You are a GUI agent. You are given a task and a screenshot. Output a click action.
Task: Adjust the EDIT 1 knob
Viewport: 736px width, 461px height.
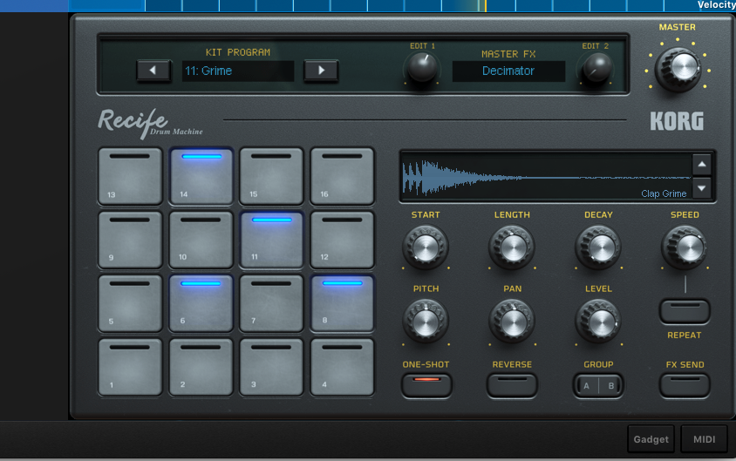click(422, 67)
